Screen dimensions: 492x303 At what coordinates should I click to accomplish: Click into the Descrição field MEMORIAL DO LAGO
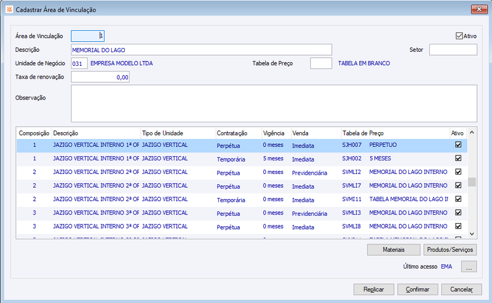click(201, 50)
